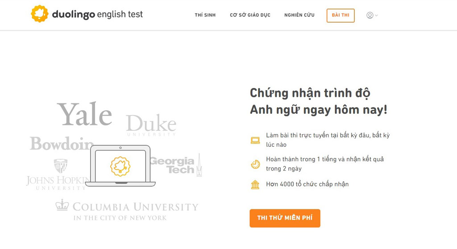Open the NGHIÊN CỨU menu
This screenshot has width=457, height=249.
coord(299,15)
